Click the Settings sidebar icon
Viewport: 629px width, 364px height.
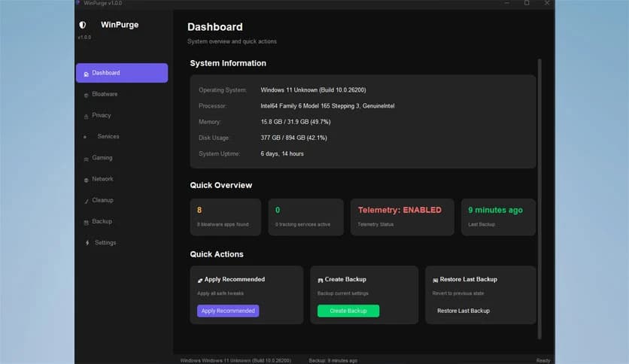click(87, 242)
